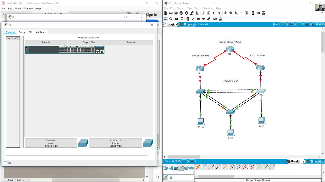The image size is (325, 182).
Task: Click router R2 in topology
Action: (x=230, y=49)
